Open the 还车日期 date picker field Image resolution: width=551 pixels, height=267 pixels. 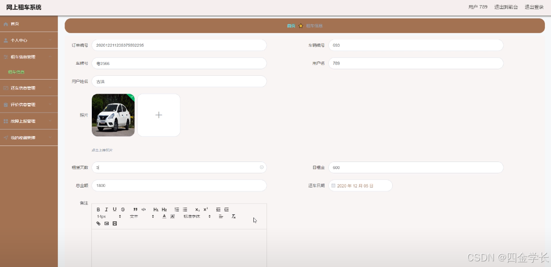360,186
